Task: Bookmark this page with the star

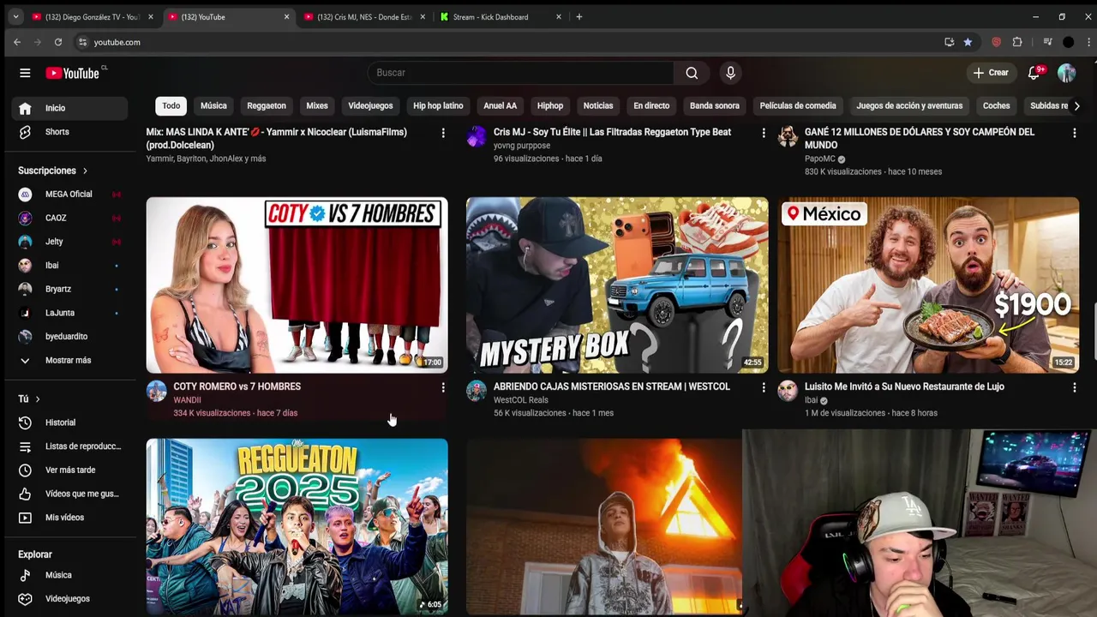Action: pos(968,42)
